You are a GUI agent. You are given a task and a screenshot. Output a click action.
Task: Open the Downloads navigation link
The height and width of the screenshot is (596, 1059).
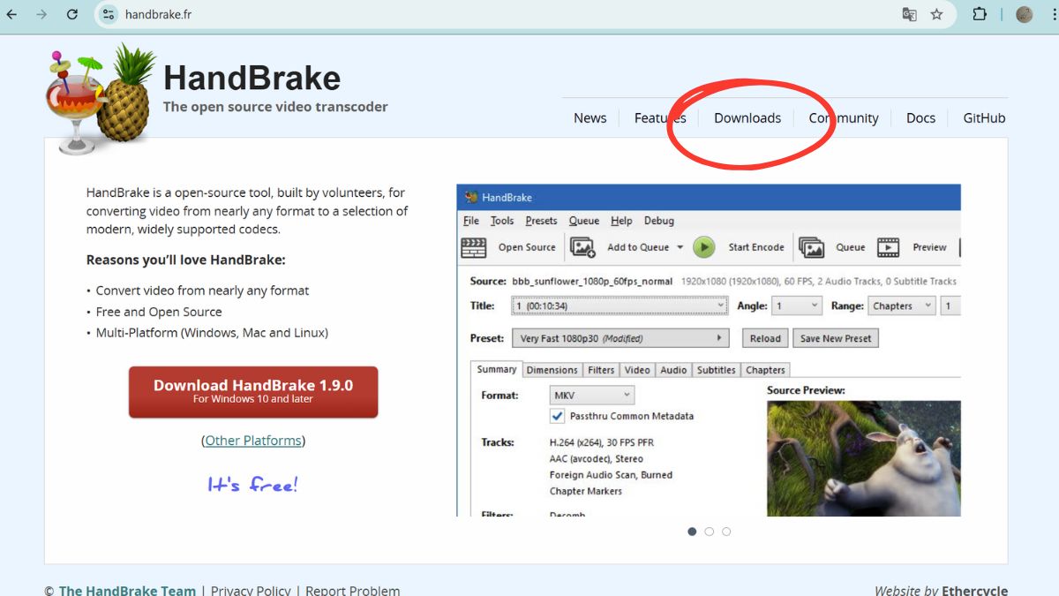747,118
